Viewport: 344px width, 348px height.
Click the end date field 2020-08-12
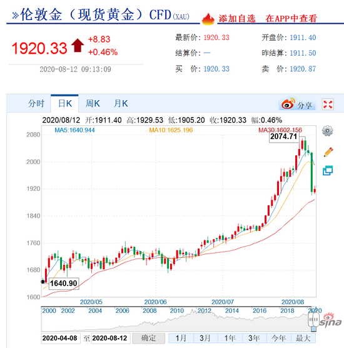point(110,338)
